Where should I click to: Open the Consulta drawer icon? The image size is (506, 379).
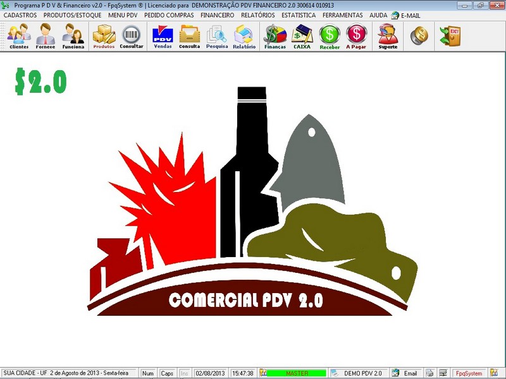(x=189, y=36)
